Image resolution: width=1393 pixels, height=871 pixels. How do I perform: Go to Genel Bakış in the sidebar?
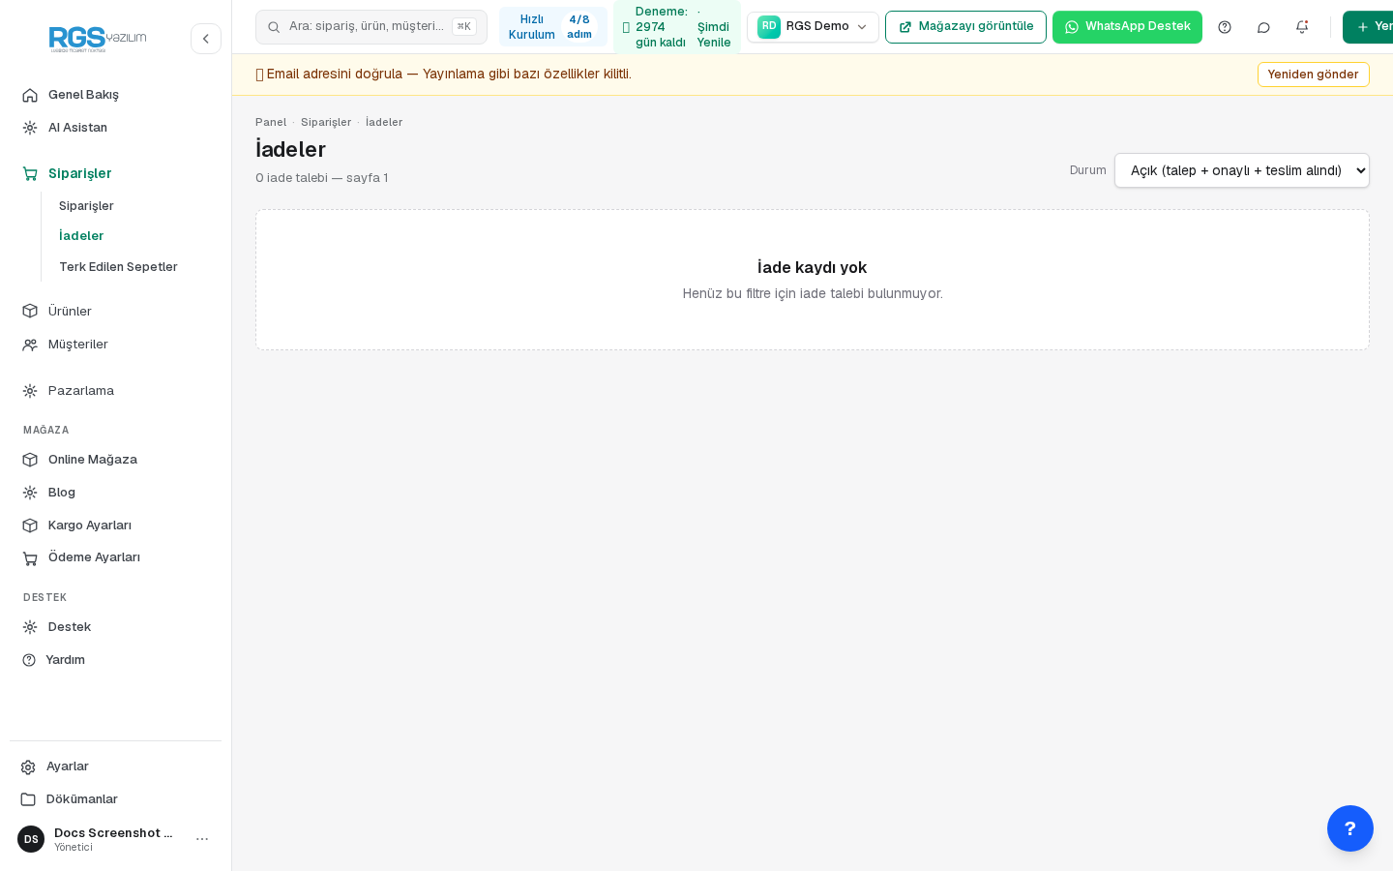[x=116, y=95]
